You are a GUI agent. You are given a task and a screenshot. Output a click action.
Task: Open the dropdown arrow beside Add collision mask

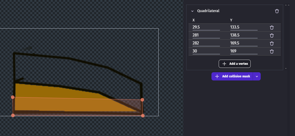pyautogui.click(x=257, y=76)
